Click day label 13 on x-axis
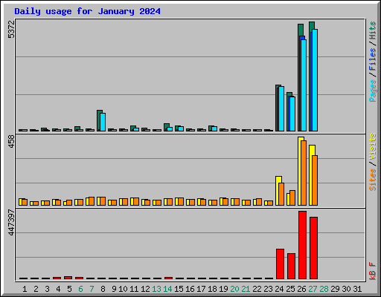This screenshot has width=381, height=297. [x=156, y=289]
